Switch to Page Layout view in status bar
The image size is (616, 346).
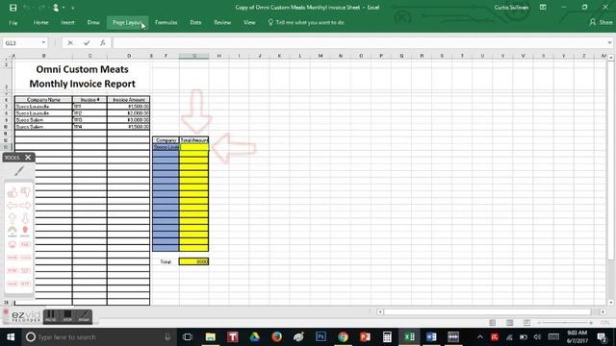click(x=509, y=323)
